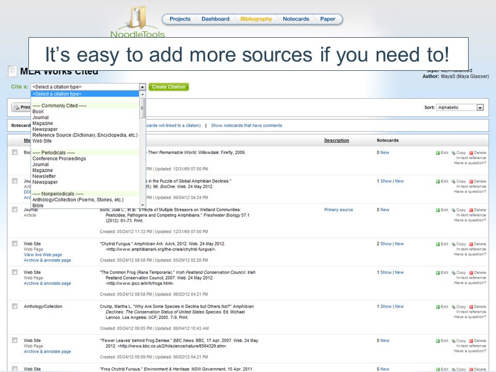496x372 pixels.
Task: Click the citation list scrollbar thumb
Action: point(143,108)
